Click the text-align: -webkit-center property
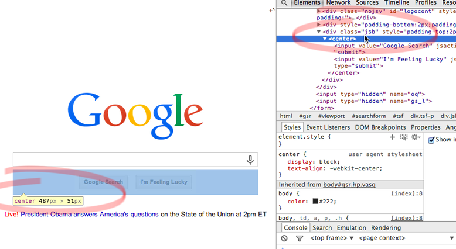456x249 pixels. [x=335, y=168]
